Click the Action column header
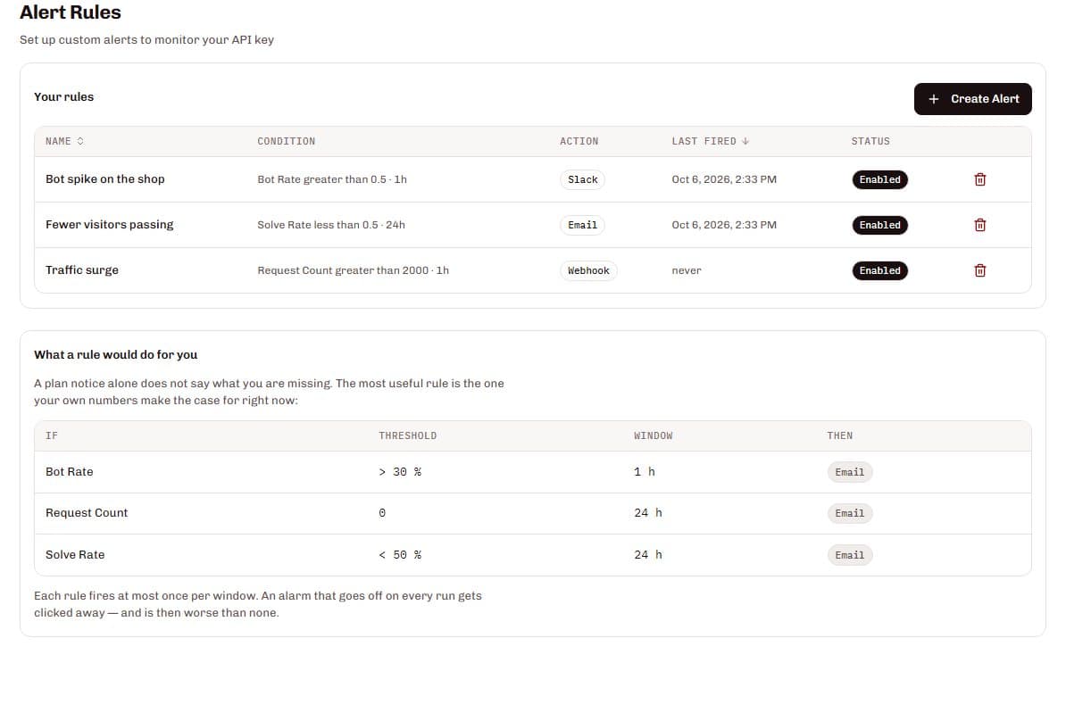This screenshot has height=721, width=1066. [579, 141]
